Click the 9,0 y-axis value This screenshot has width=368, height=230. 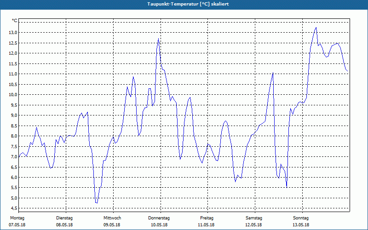[14, 115]
